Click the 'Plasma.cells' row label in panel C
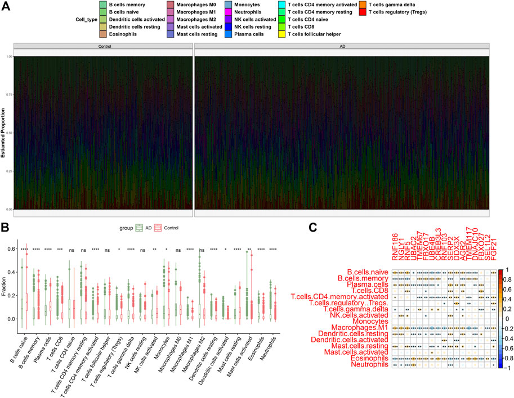Screen dimensions: 514x398 [x=368, y=284]
